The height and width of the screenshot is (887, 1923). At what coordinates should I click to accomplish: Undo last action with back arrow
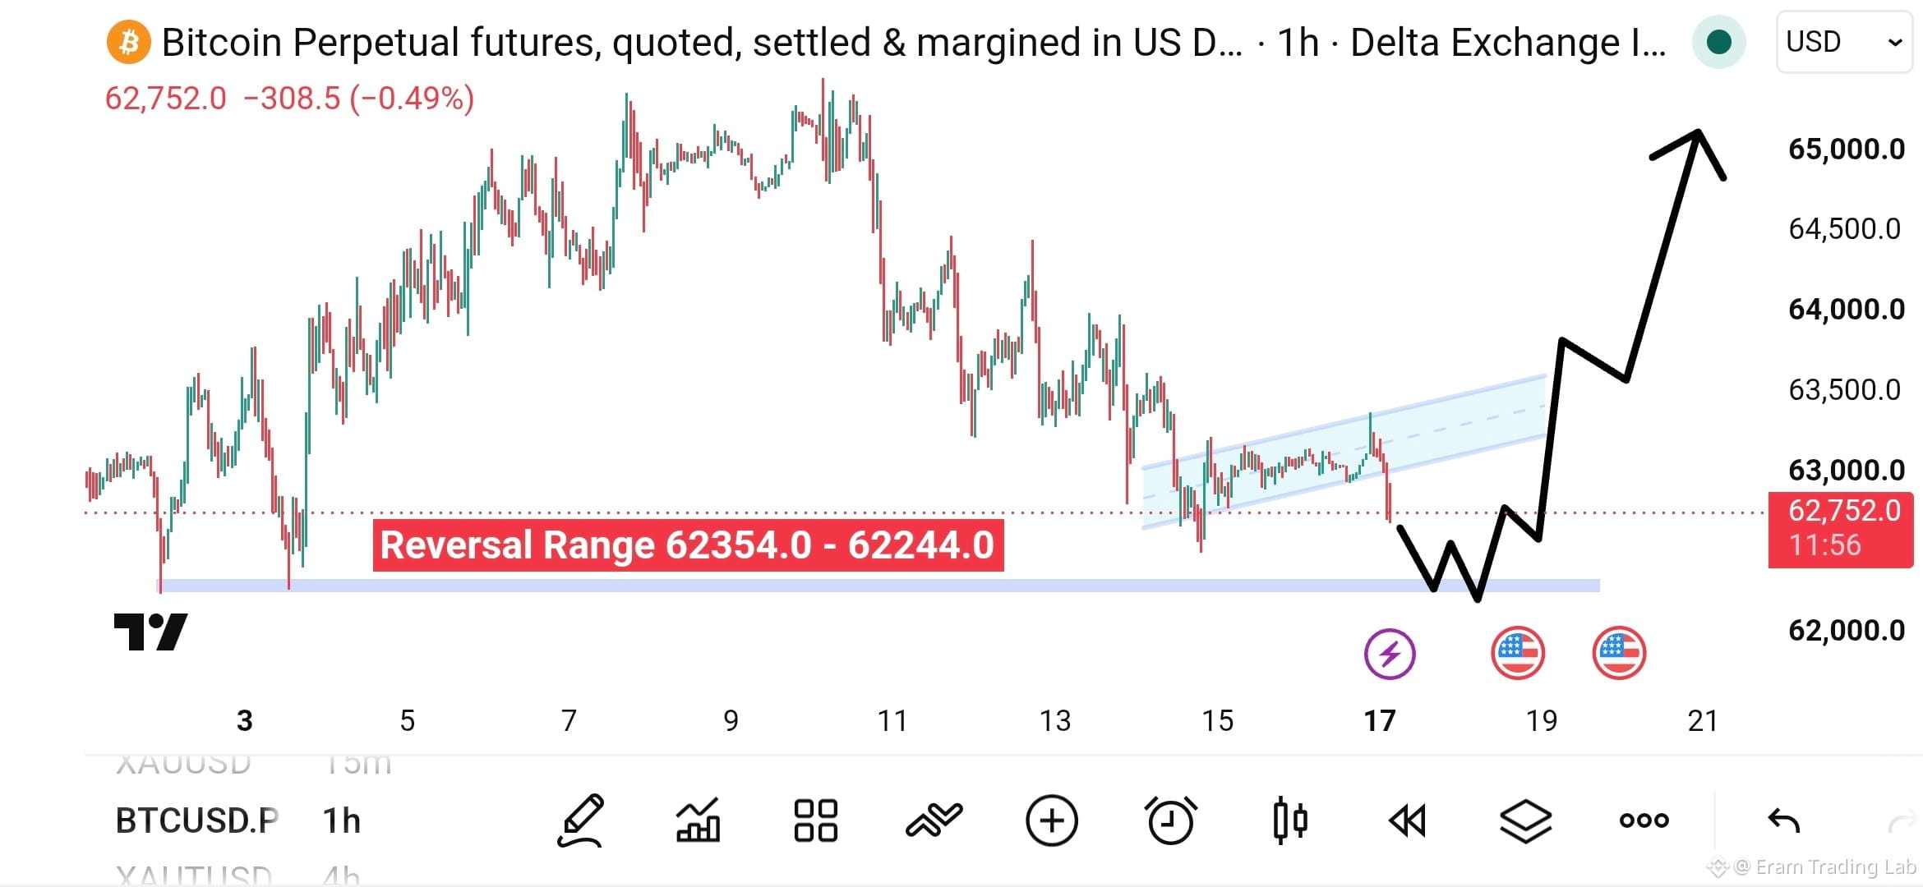(x=1783, y=820)
